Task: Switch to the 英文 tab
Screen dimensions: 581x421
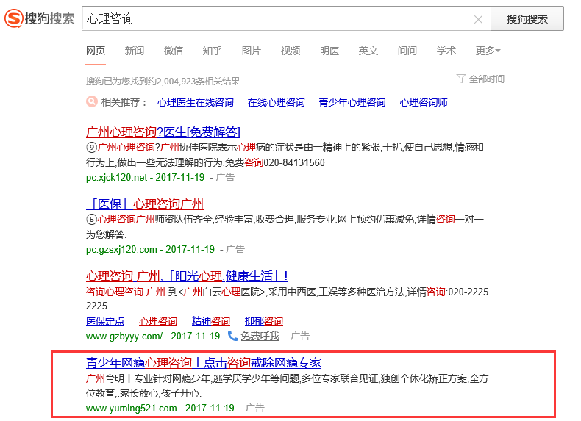Action: click(x=368, y=51)
